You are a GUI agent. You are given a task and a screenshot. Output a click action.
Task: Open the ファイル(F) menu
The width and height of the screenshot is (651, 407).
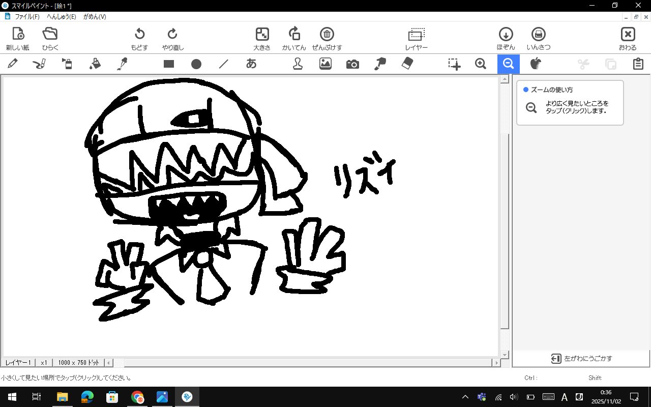[x=27, y=17]
